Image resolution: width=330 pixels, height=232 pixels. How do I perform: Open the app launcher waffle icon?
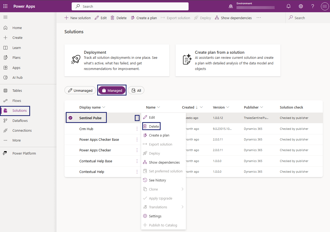pyautogui.click(x=5, y=6)
